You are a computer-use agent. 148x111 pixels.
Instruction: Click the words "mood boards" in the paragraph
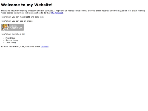click(x=7, y=13)
